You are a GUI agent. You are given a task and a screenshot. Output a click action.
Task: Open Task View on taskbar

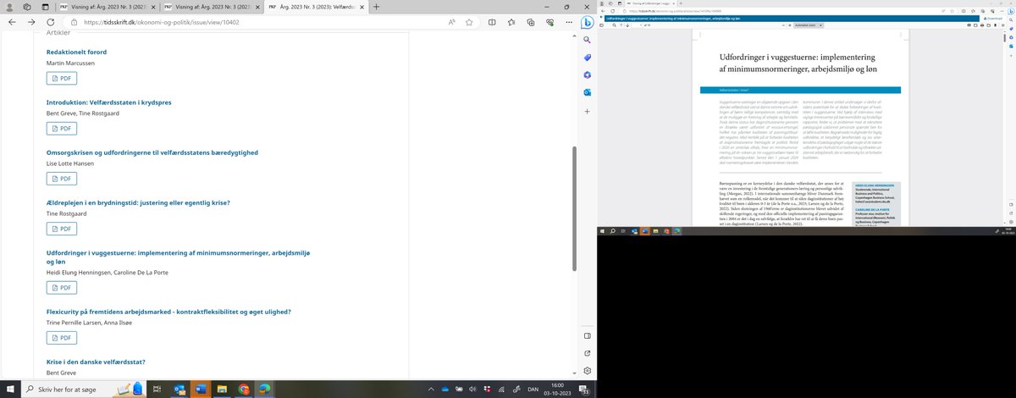coord(157,389)
